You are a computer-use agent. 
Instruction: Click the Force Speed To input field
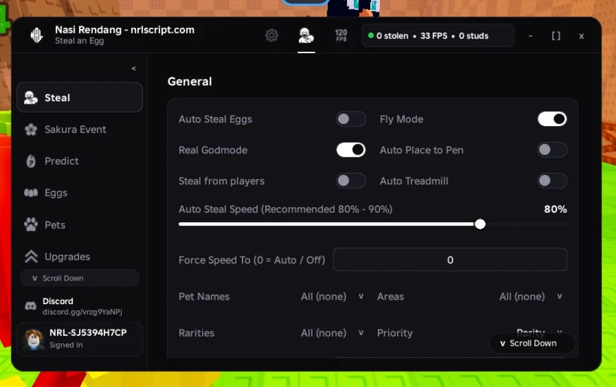450,260
